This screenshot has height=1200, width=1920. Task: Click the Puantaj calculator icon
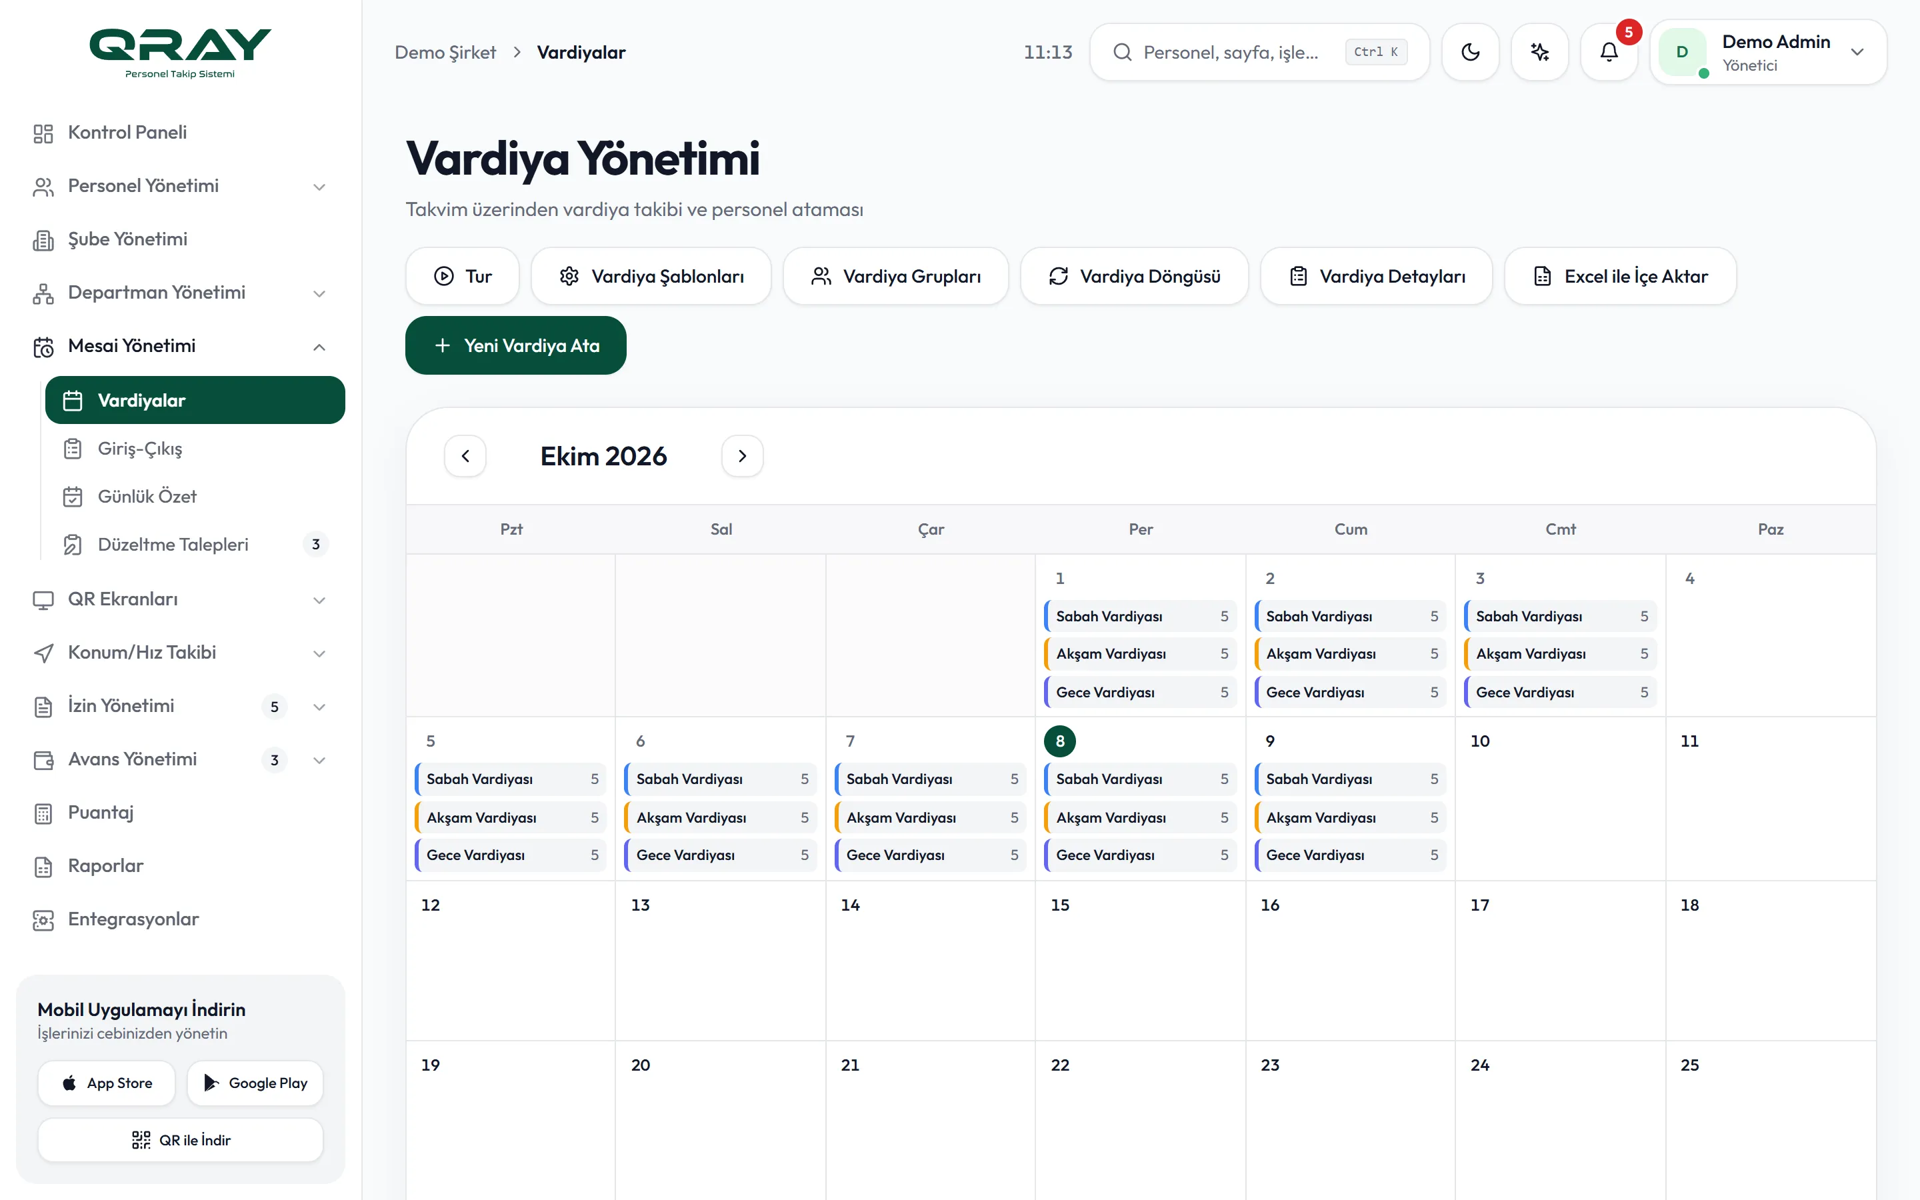43,813
